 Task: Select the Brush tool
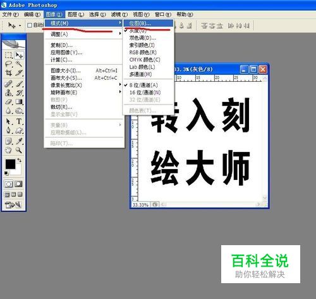point(19,84)
